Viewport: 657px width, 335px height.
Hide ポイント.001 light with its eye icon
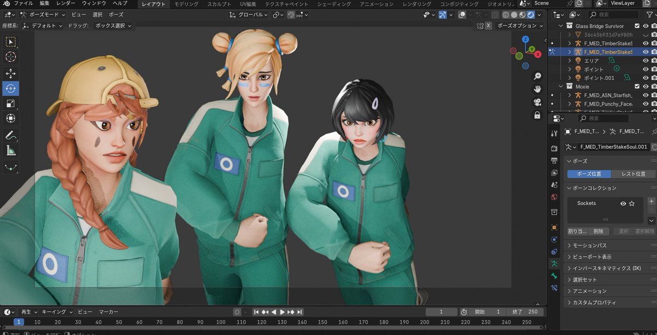pyautogui.click(x=645, y=78)
